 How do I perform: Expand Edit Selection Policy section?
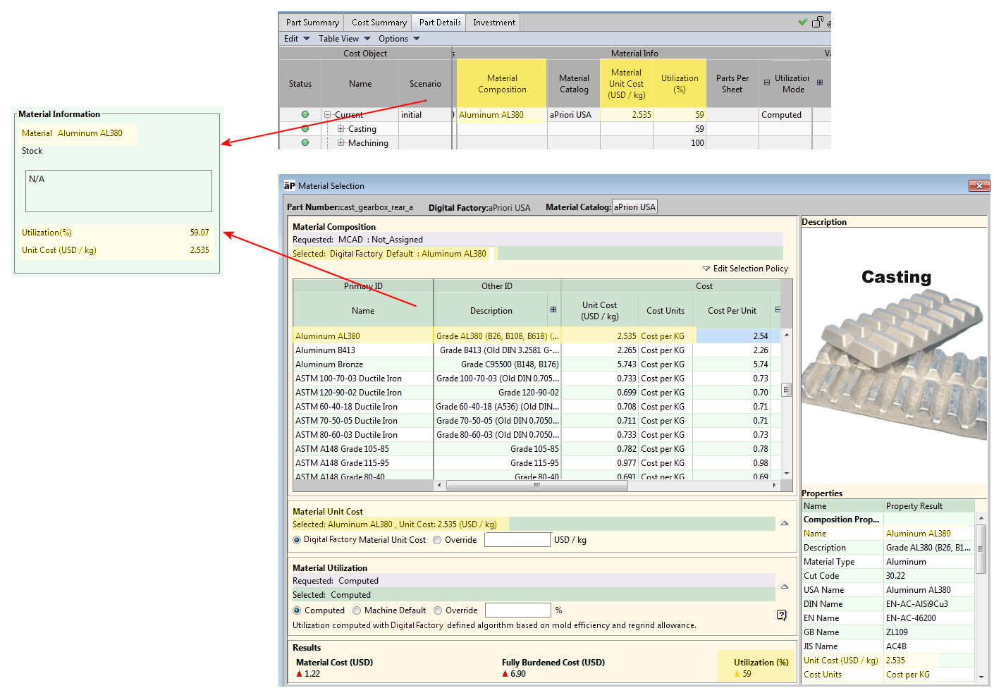tap(706, 269)
